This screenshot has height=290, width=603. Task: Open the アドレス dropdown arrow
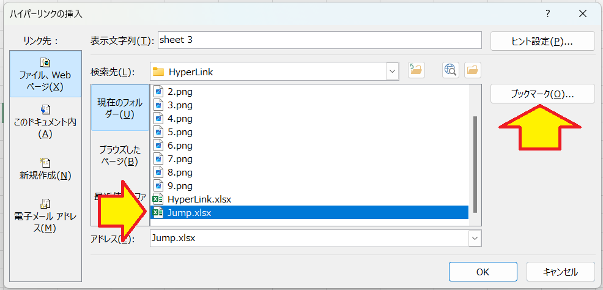click(x=474, y=238)
